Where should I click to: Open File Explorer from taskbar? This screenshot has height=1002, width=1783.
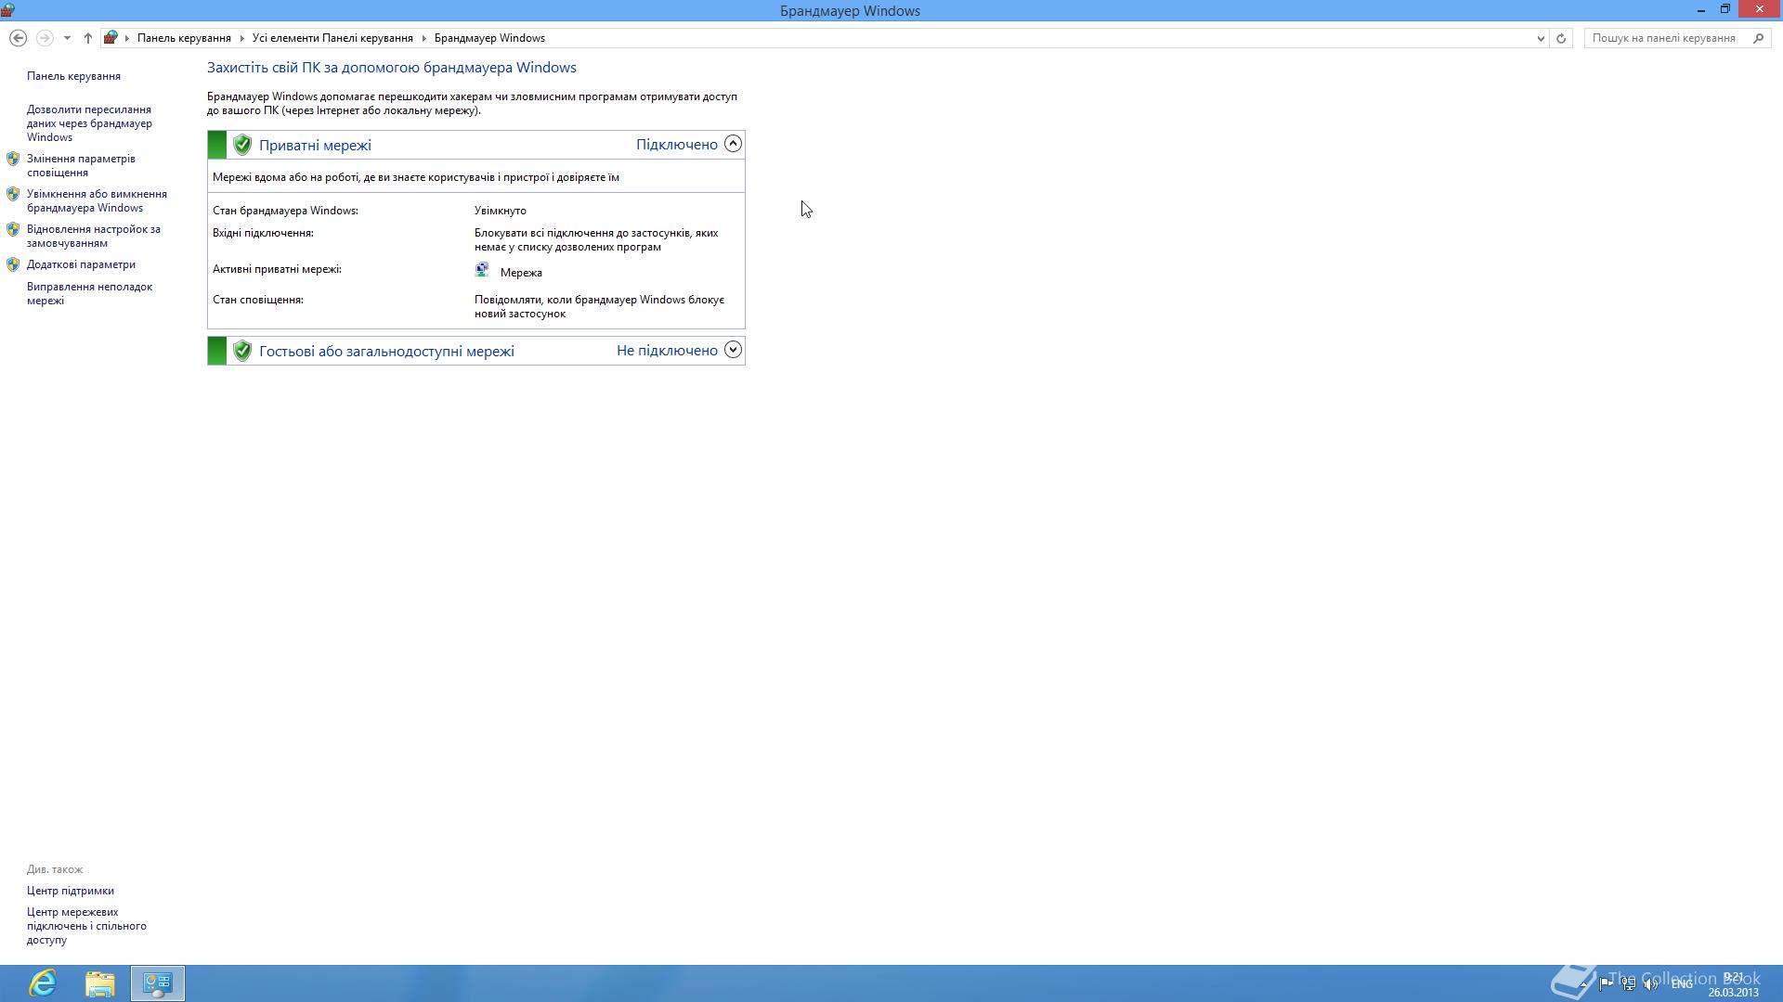(100, 983)
